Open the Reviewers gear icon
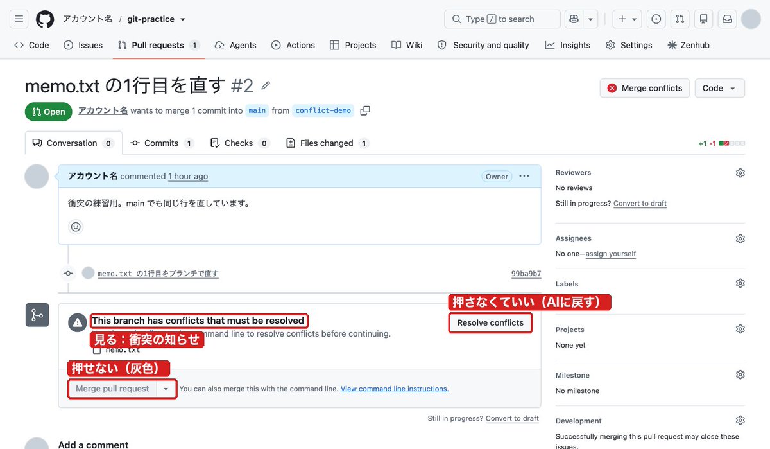The width and height of the screenshot is (770, 449). coord(740,173)
